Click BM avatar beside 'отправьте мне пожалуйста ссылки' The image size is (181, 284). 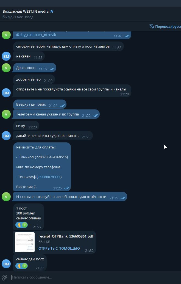coord(6,93)
